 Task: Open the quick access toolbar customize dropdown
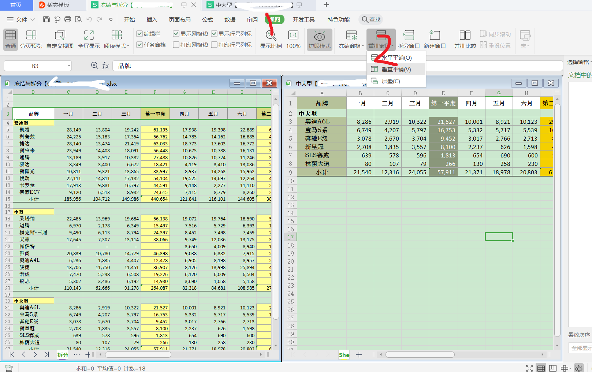(x=111, y=19)
